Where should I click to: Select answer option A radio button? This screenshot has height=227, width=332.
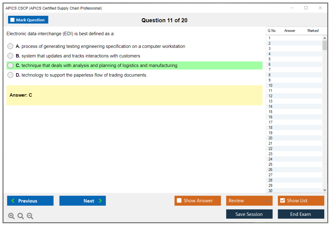[11, 46]
